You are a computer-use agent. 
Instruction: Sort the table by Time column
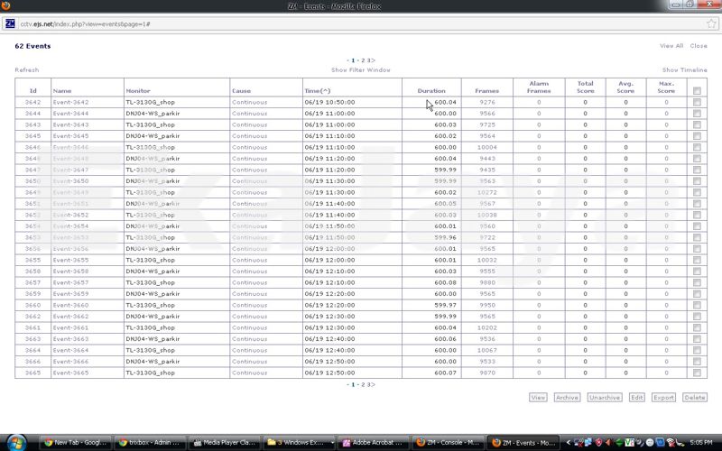[318, 90]
